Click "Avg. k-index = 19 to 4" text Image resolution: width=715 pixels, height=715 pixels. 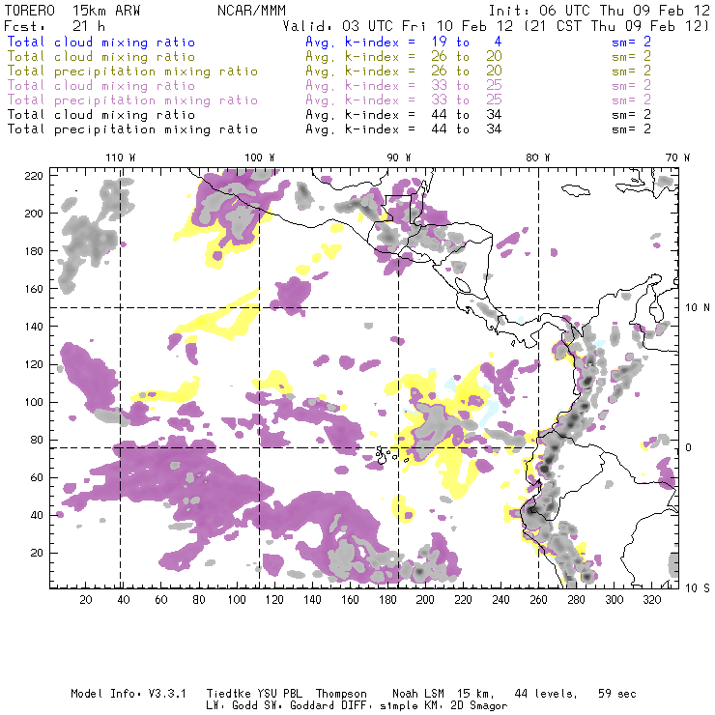404,43
